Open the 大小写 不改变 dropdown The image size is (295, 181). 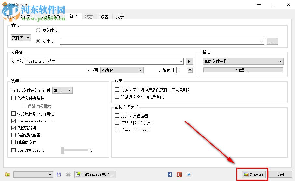click(x=122, y=70)
